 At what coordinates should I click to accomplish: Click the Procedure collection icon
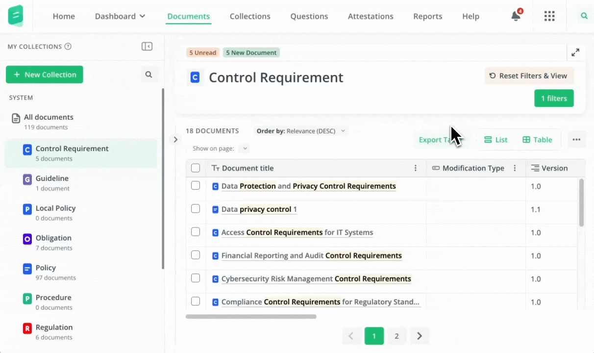[27, 299]
